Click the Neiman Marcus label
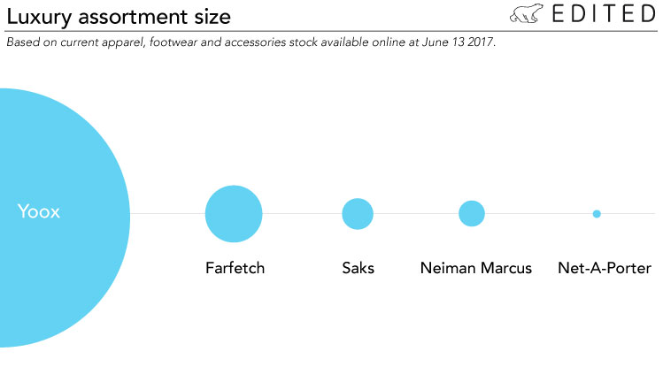 [x=476, y=268]
